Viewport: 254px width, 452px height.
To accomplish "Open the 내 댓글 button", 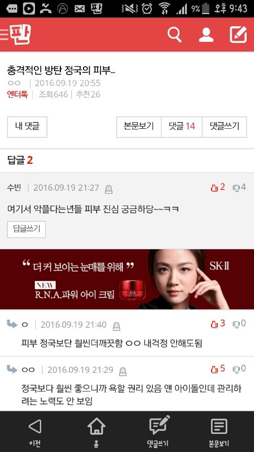I will pos(27,127).
